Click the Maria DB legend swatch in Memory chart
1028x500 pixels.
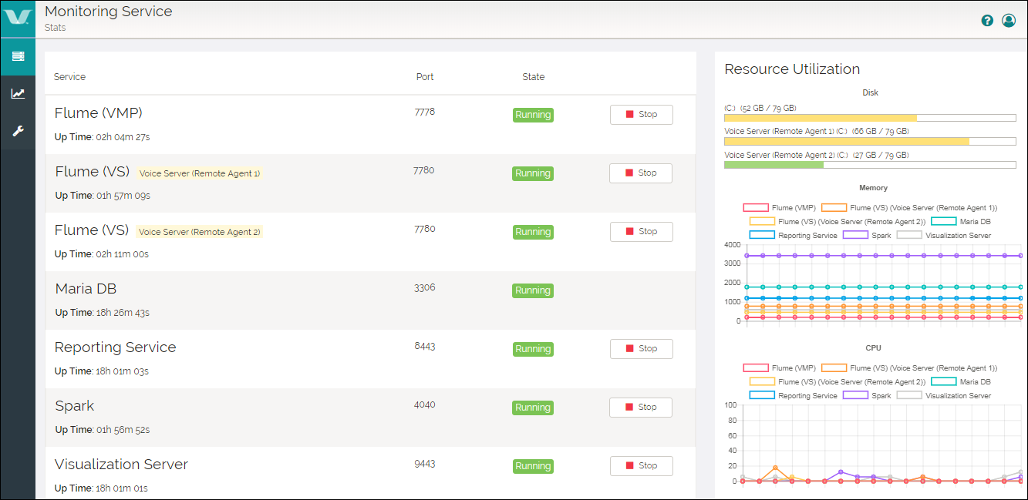pos(942,220)
